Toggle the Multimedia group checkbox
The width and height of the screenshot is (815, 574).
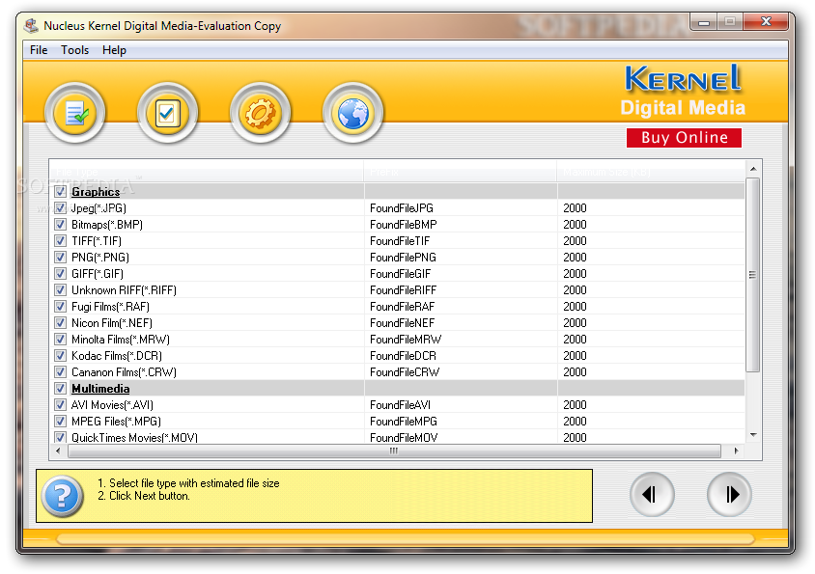point(60,388)
